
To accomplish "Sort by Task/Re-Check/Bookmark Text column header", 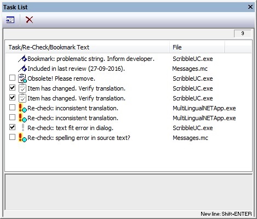I will pyautogui.click(x=88, y=47).
